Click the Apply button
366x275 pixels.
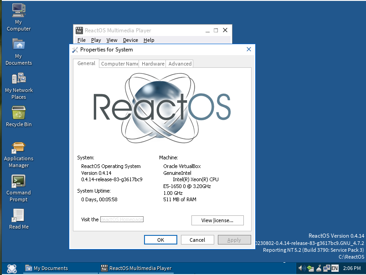pyautogui.click(x=234, y=240)
